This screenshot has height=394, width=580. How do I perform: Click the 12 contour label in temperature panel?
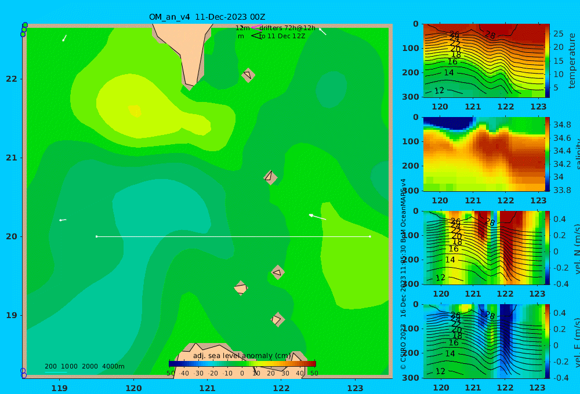point(440,90)
